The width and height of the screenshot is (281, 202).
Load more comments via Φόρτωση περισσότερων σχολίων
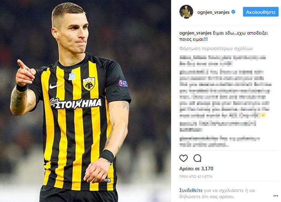[x=216, y=48]
